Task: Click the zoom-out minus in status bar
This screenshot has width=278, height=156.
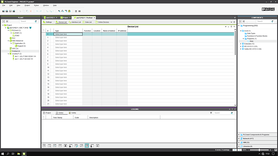Action: pyautogui.click(x=248, y=150)
